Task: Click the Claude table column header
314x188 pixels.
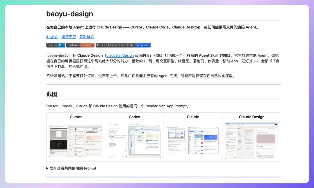Action: tap(193, 117)
